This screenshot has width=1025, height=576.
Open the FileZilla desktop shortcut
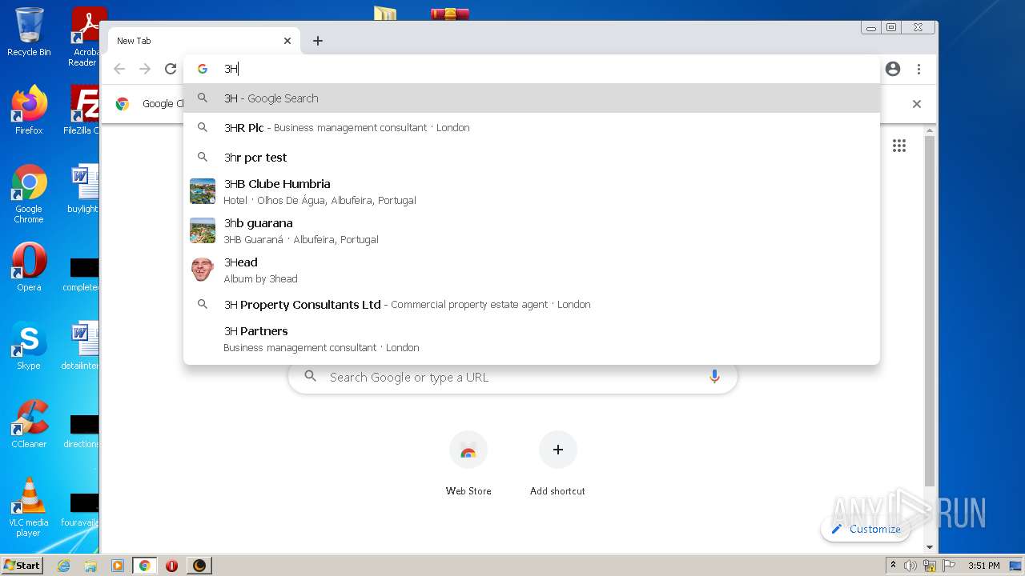click(82, 110)
